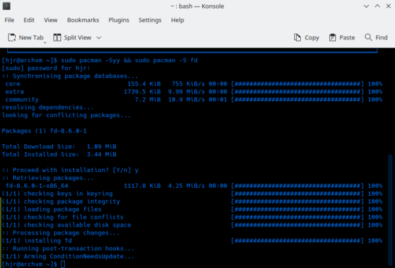The height and width of the screenshot is (268, 395).
Task: Click 'Retrieving packages...' line
Action: point(47,178)
